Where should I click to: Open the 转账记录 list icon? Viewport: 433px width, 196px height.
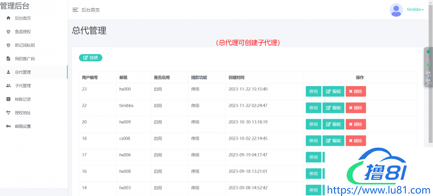[8, 100]
